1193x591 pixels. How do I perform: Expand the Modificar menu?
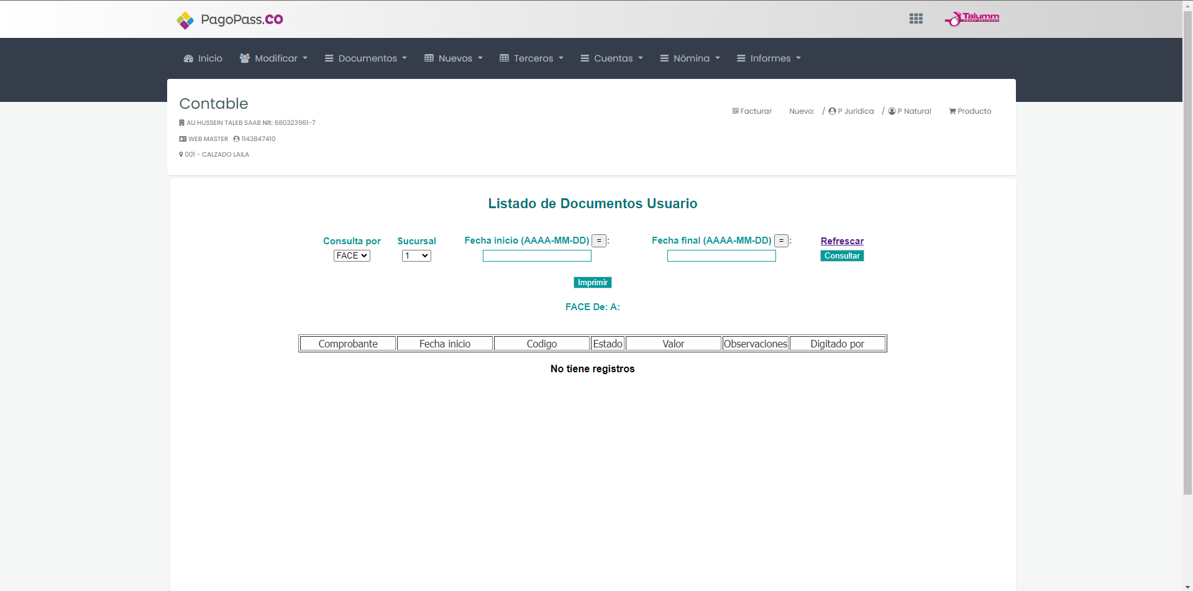pyautogui.click(x=273, y=58)
